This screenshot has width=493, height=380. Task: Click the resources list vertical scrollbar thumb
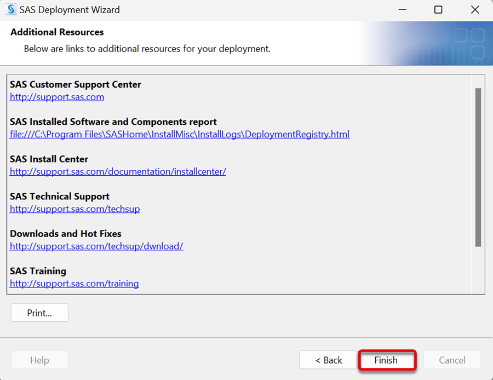478,167
